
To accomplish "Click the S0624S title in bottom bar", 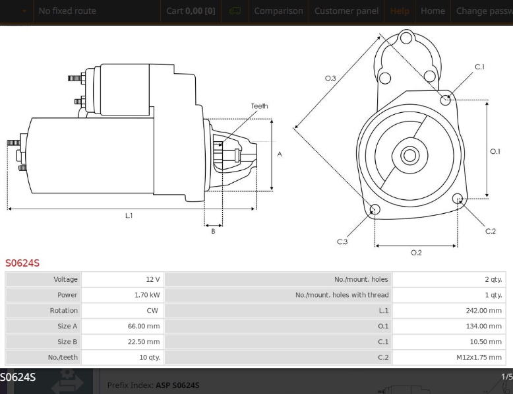I will coord(18,378).
